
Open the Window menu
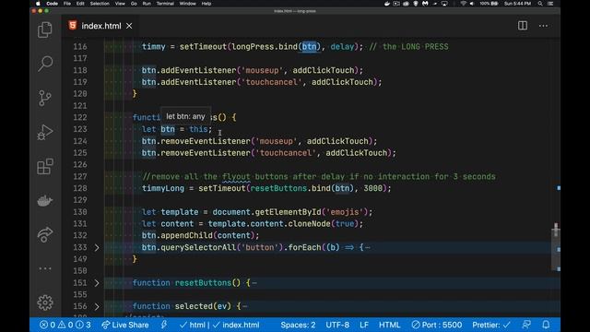[187, 4]
